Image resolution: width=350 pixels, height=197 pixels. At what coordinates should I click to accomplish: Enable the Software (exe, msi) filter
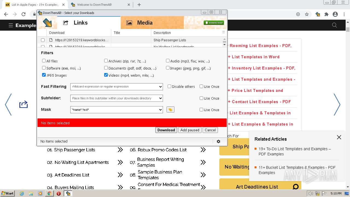[x=44, y=68]
